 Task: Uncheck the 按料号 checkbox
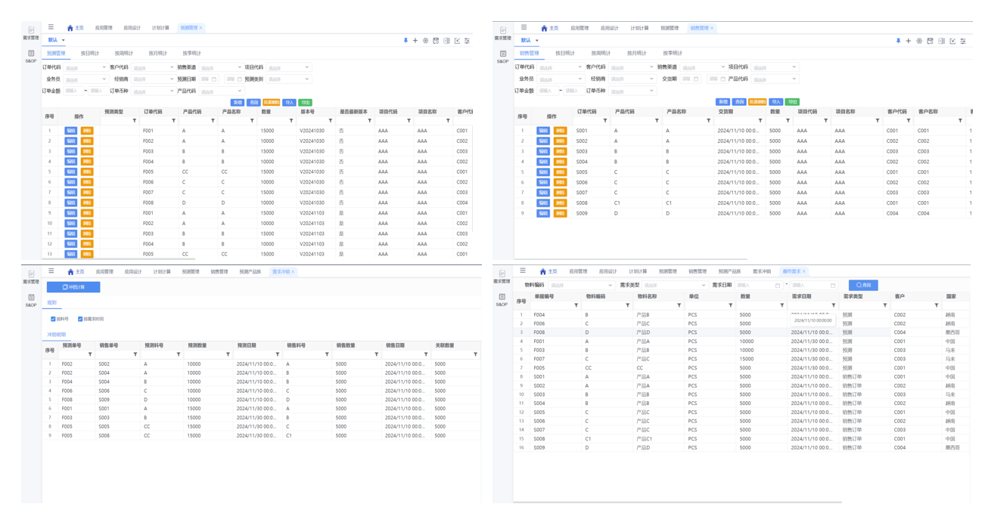[x=53, y=319]
